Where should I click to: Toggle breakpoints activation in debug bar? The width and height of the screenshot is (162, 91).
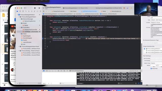pos(44,71)
